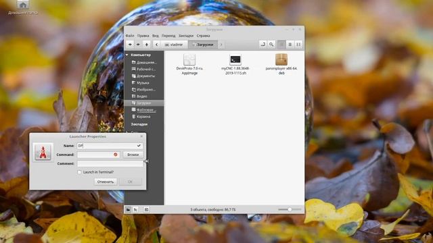Click the status bar free space text
433x243 pixels.
click(213, 210)
